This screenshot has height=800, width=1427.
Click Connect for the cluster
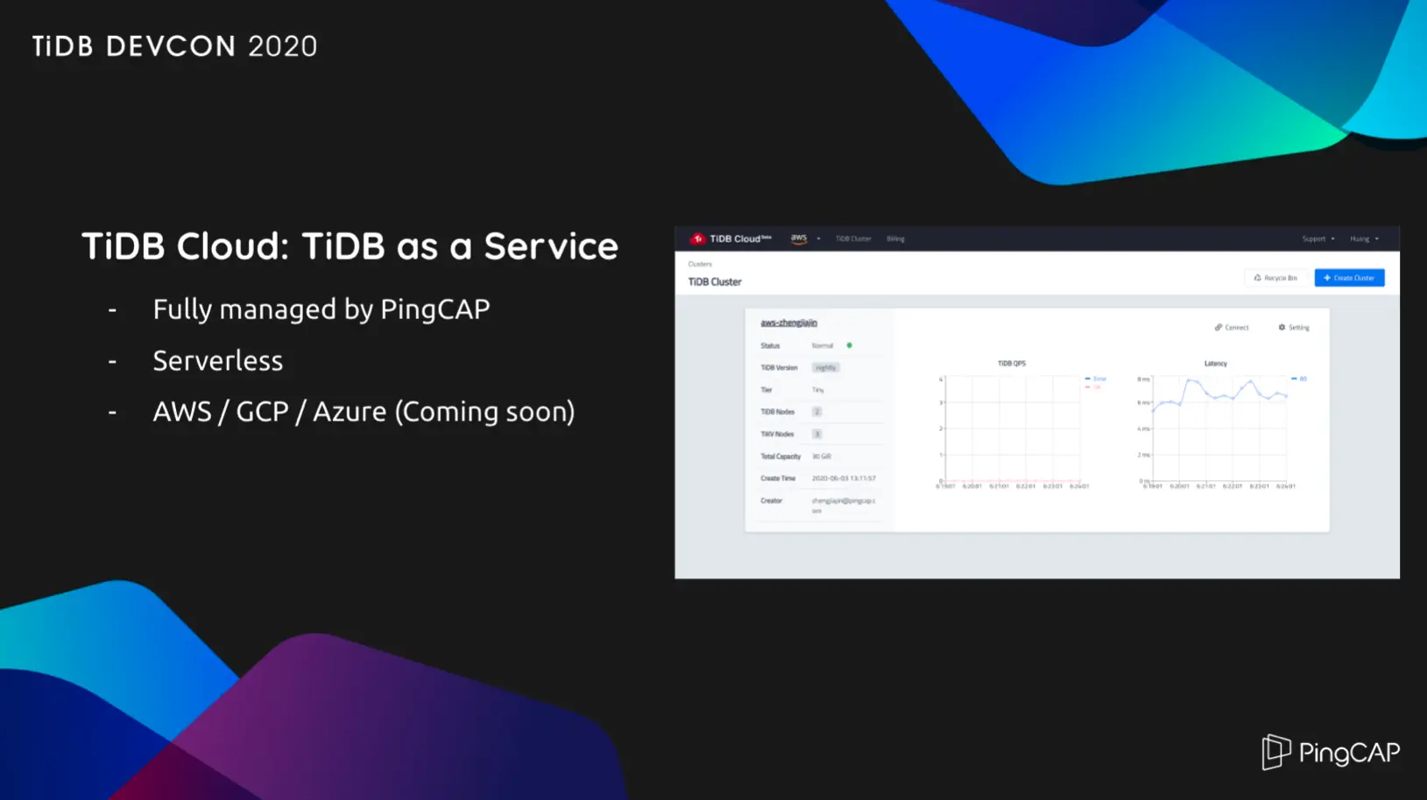(x=1232, y=328)
